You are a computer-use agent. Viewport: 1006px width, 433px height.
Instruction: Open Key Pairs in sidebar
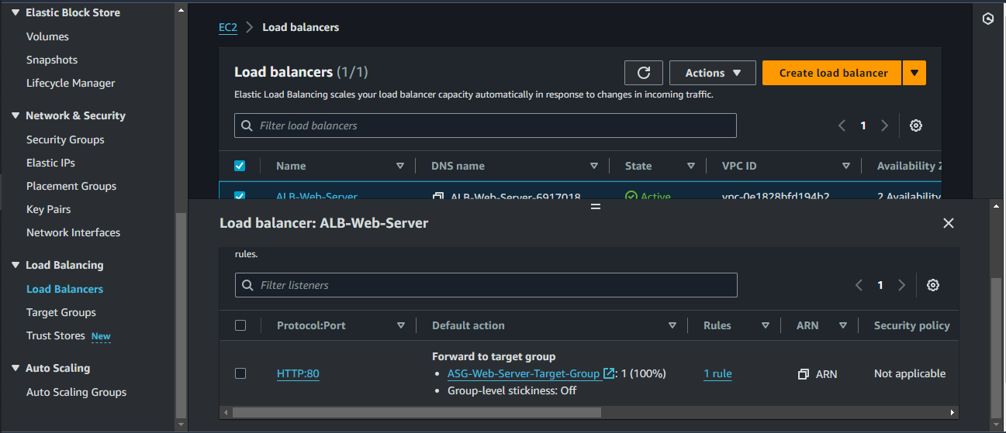tap(49, 209)
